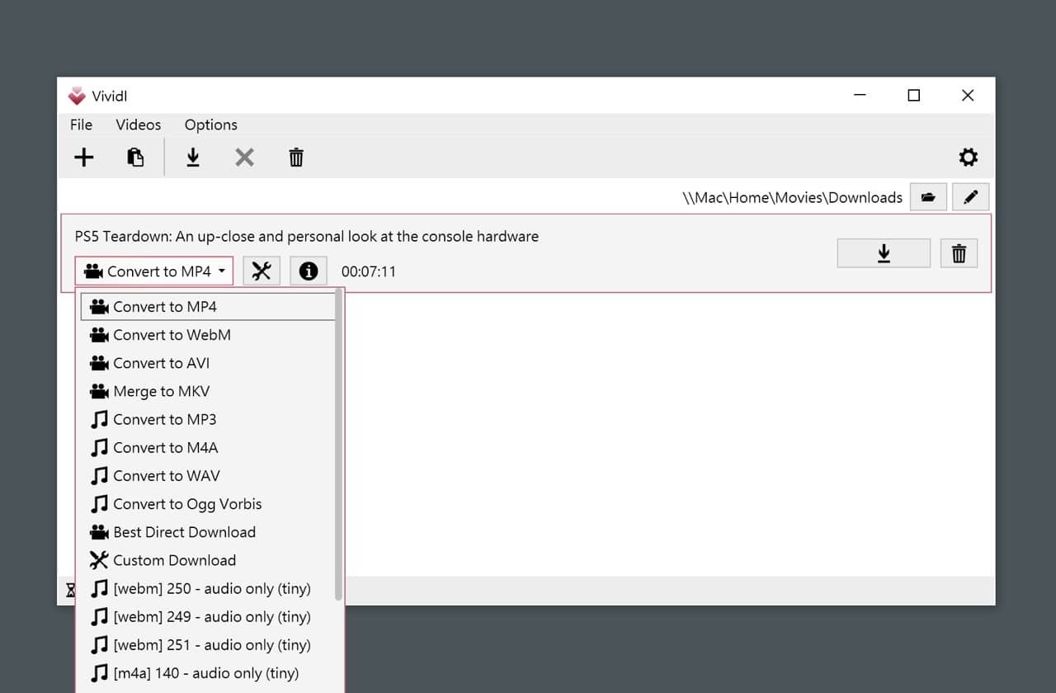Choose Custom Download option
1056x693 pixels.
(x=208, y=560)
